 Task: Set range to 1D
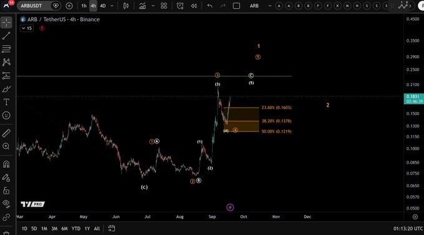(24, 229)
